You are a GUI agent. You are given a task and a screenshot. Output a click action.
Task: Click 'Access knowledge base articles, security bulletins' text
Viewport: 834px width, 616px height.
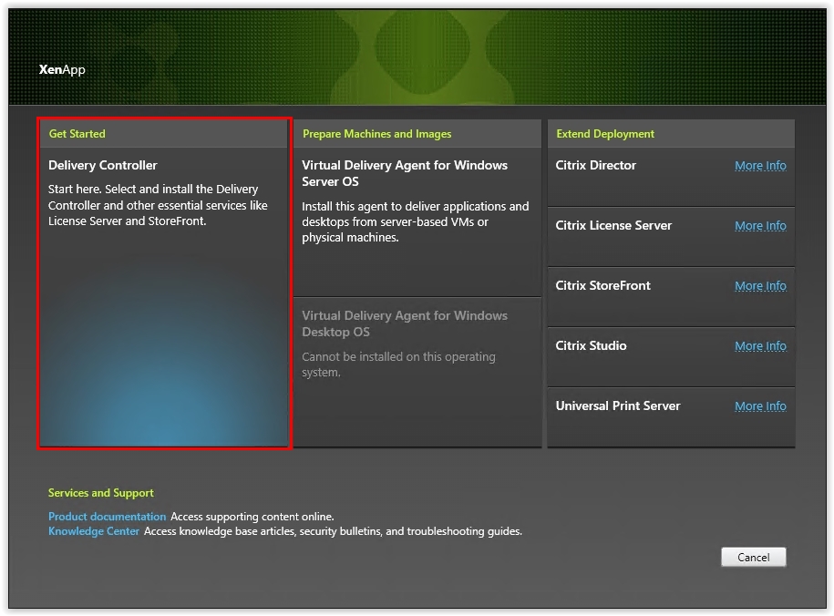pos(333,531)
